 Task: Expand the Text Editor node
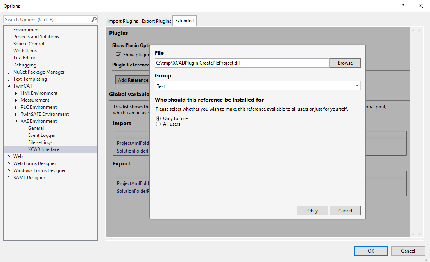pyautogui.click(x=9, y=58)
